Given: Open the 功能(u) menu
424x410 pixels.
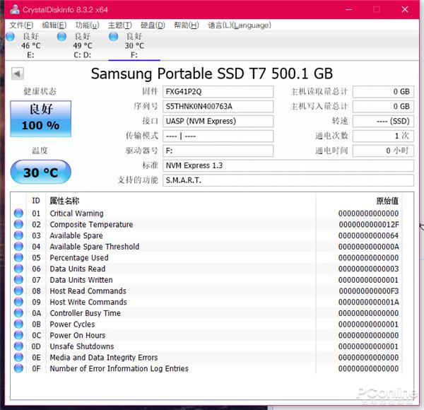Looking at the screenshot, I should click(87, 25).
